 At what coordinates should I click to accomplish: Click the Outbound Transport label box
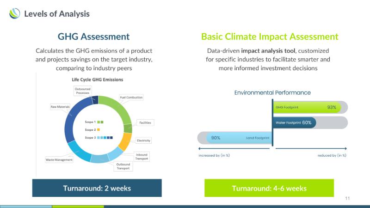pos(123,166)
